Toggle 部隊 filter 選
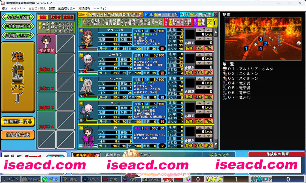The height and width of the screenshot is (183, 306). click(196, 15)
